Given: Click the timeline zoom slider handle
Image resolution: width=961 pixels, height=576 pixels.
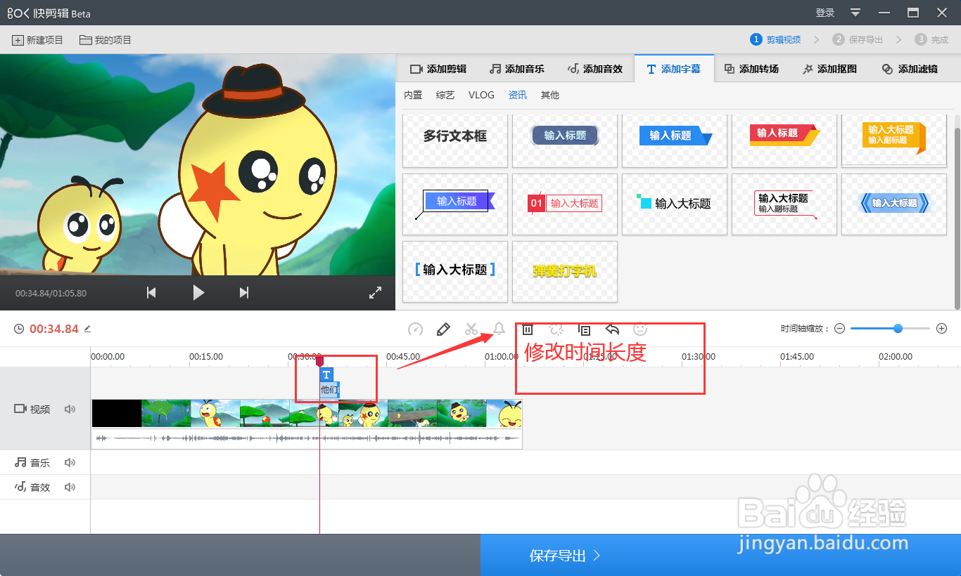Looking at the screenshot, I should [898, 329].
